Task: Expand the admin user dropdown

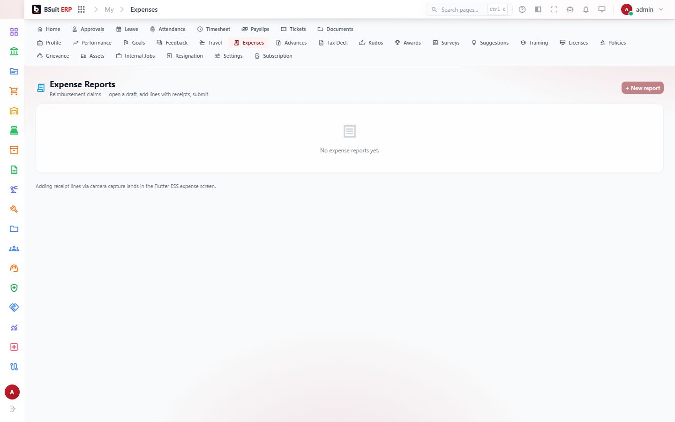Action: coord(642,9)
